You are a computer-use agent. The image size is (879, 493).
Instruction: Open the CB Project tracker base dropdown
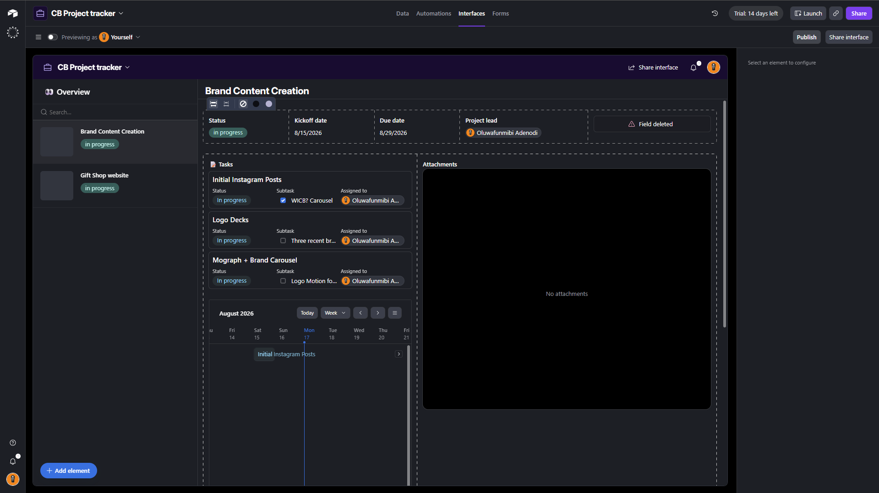pyautogui.click(x=87, y=13)
